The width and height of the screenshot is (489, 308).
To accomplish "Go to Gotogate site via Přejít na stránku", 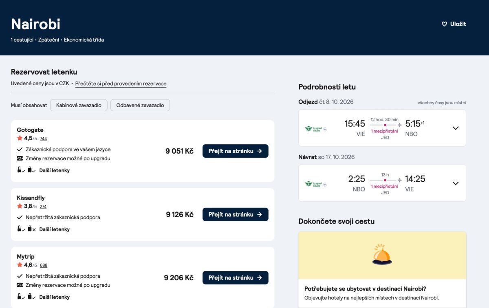I will click(236, 151).
